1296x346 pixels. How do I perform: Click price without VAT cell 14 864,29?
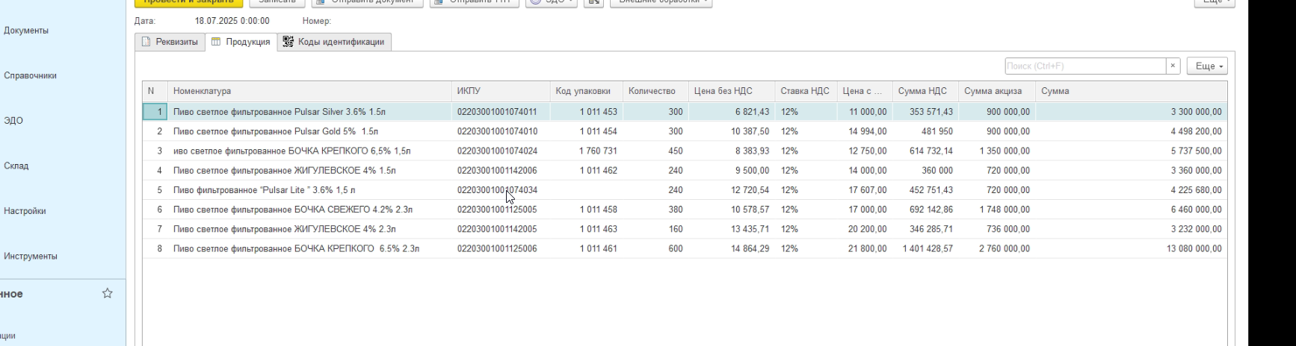tap(732, 248)
